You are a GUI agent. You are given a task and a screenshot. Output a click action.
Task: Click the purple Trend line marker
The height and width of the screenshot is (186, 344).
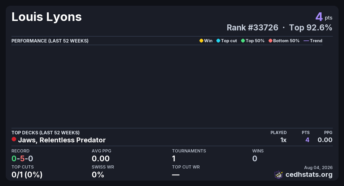click(306, 41)
